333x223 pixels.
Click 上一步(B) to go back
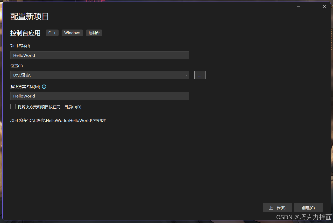(x=277, y=208)
